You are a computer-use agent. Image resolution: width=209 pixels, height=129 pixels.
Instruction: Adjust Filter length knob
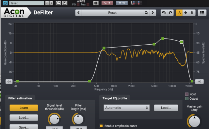(x=78, y=119)
